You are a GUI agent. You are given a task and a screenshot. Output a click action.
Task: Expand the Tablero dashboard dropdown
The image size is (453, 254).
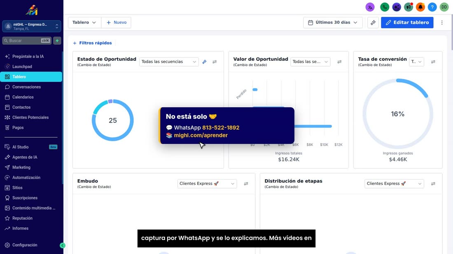coord(84,23)
